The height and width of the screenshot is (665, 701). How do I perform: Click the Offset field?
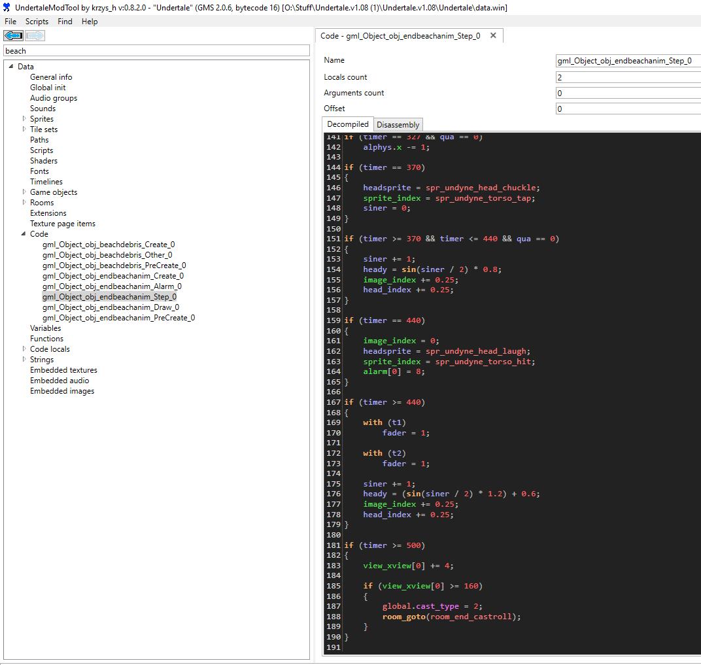[x=628, y=109]
